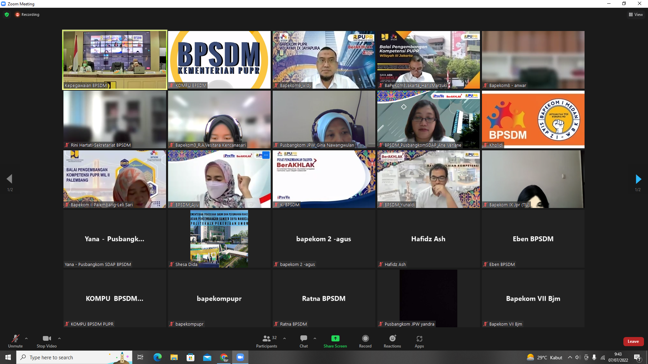Open Microsoft Edge from the taskbar

[x=157, y=357]
